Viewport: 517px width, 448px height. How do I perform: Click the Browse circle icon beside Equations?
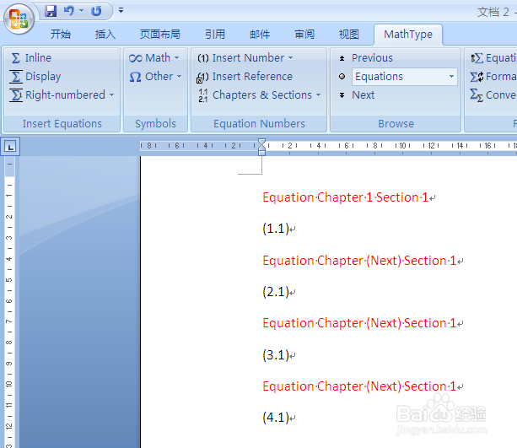coord(342,77)
